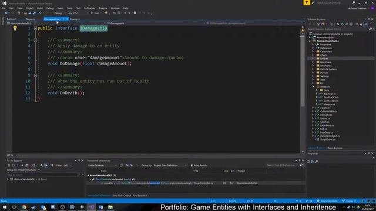Select the Particle Systems folder

[328, 69]
